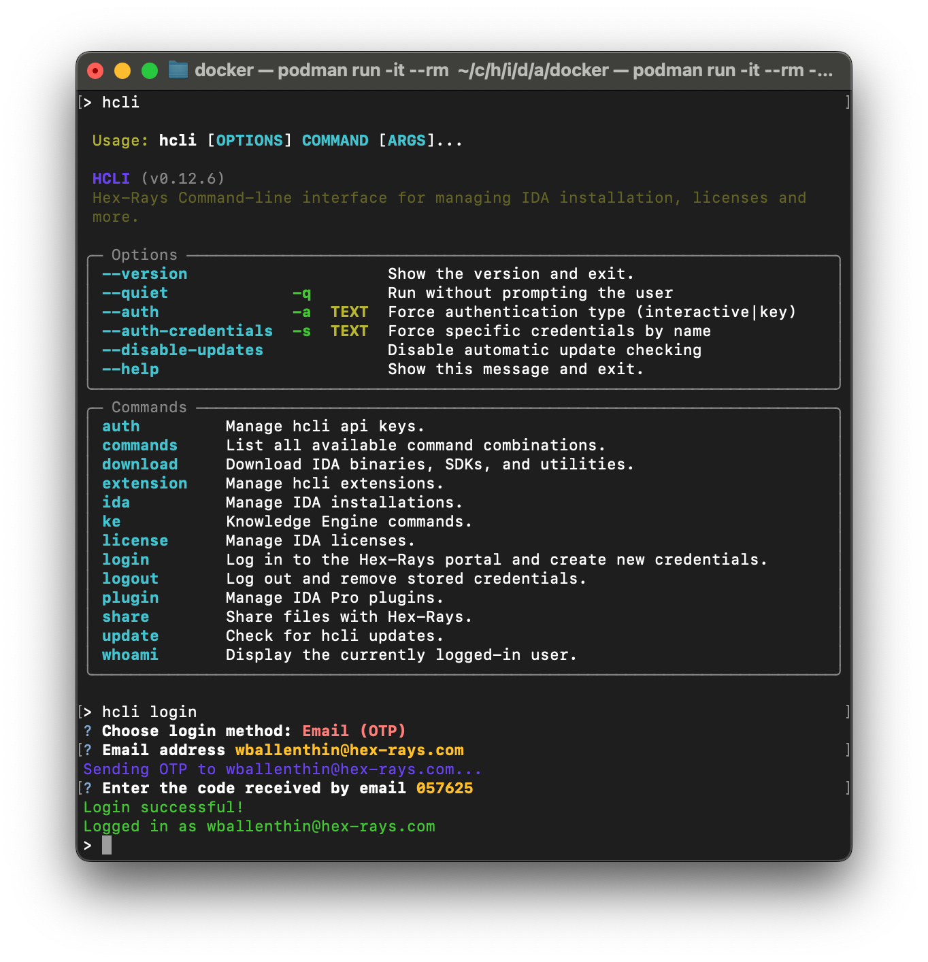
Task: Select the 'plugin' command entry
Action: pos(130,597)
